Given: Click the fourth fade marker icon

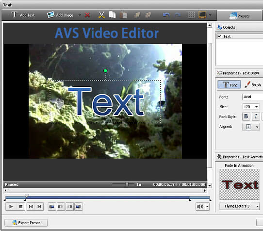Looking at the screenshot, I should click(x=78, y=206).
